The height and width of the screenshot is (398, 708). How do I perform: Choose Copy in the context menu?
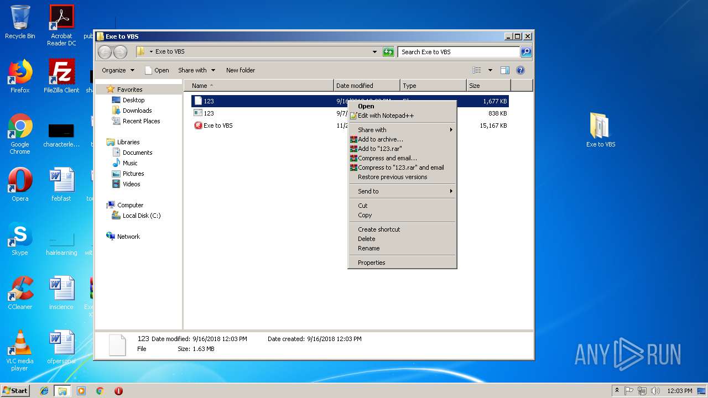point(402,215)
